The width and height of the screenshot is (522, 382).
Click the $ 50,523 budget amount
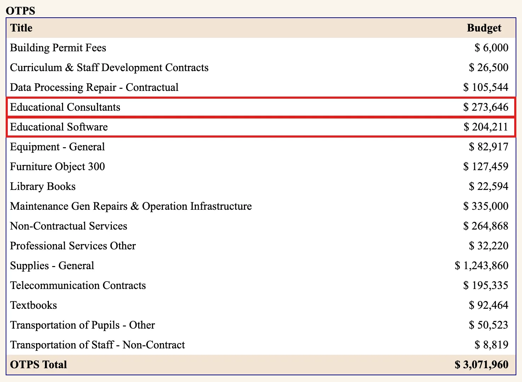(489, 325)
